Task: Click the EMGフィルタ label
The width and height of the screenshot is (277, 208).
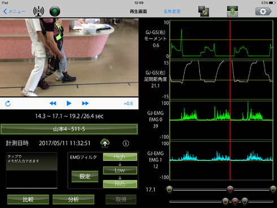Action: tap(83, 157)
